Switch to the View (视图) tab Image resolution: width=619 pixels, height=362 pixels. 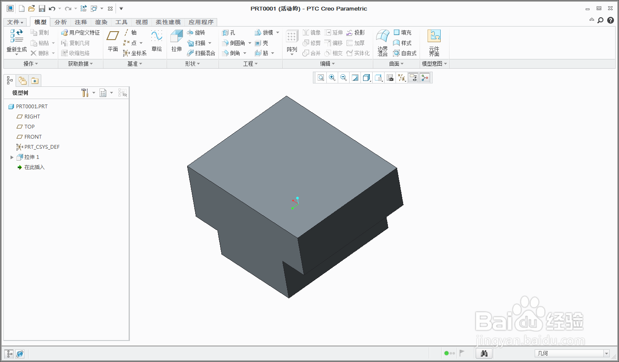tap(142, 22)
